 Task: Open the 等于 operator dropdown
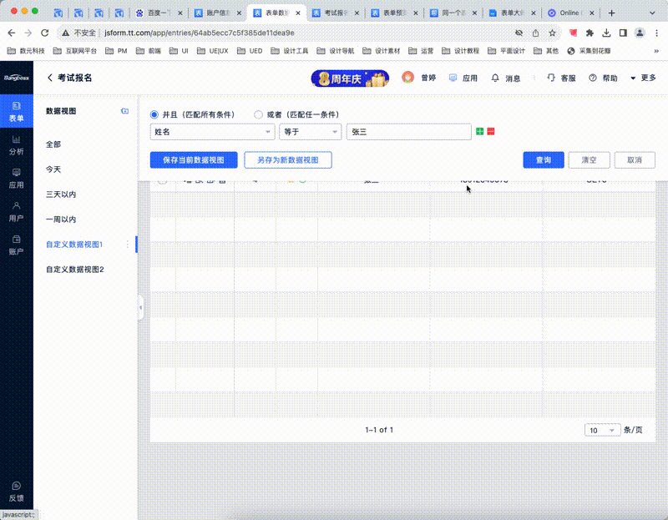[310, 132]
